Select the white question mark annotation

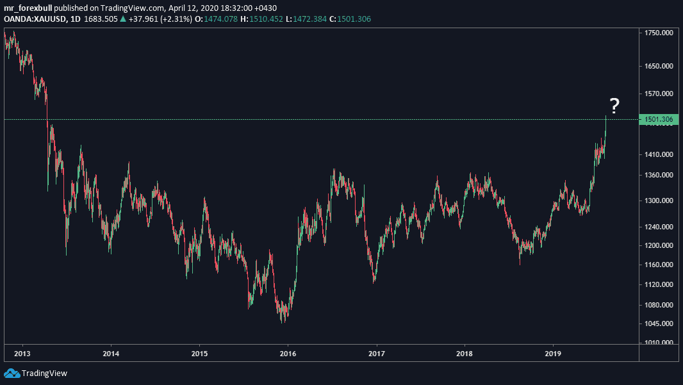pos(614,106)
